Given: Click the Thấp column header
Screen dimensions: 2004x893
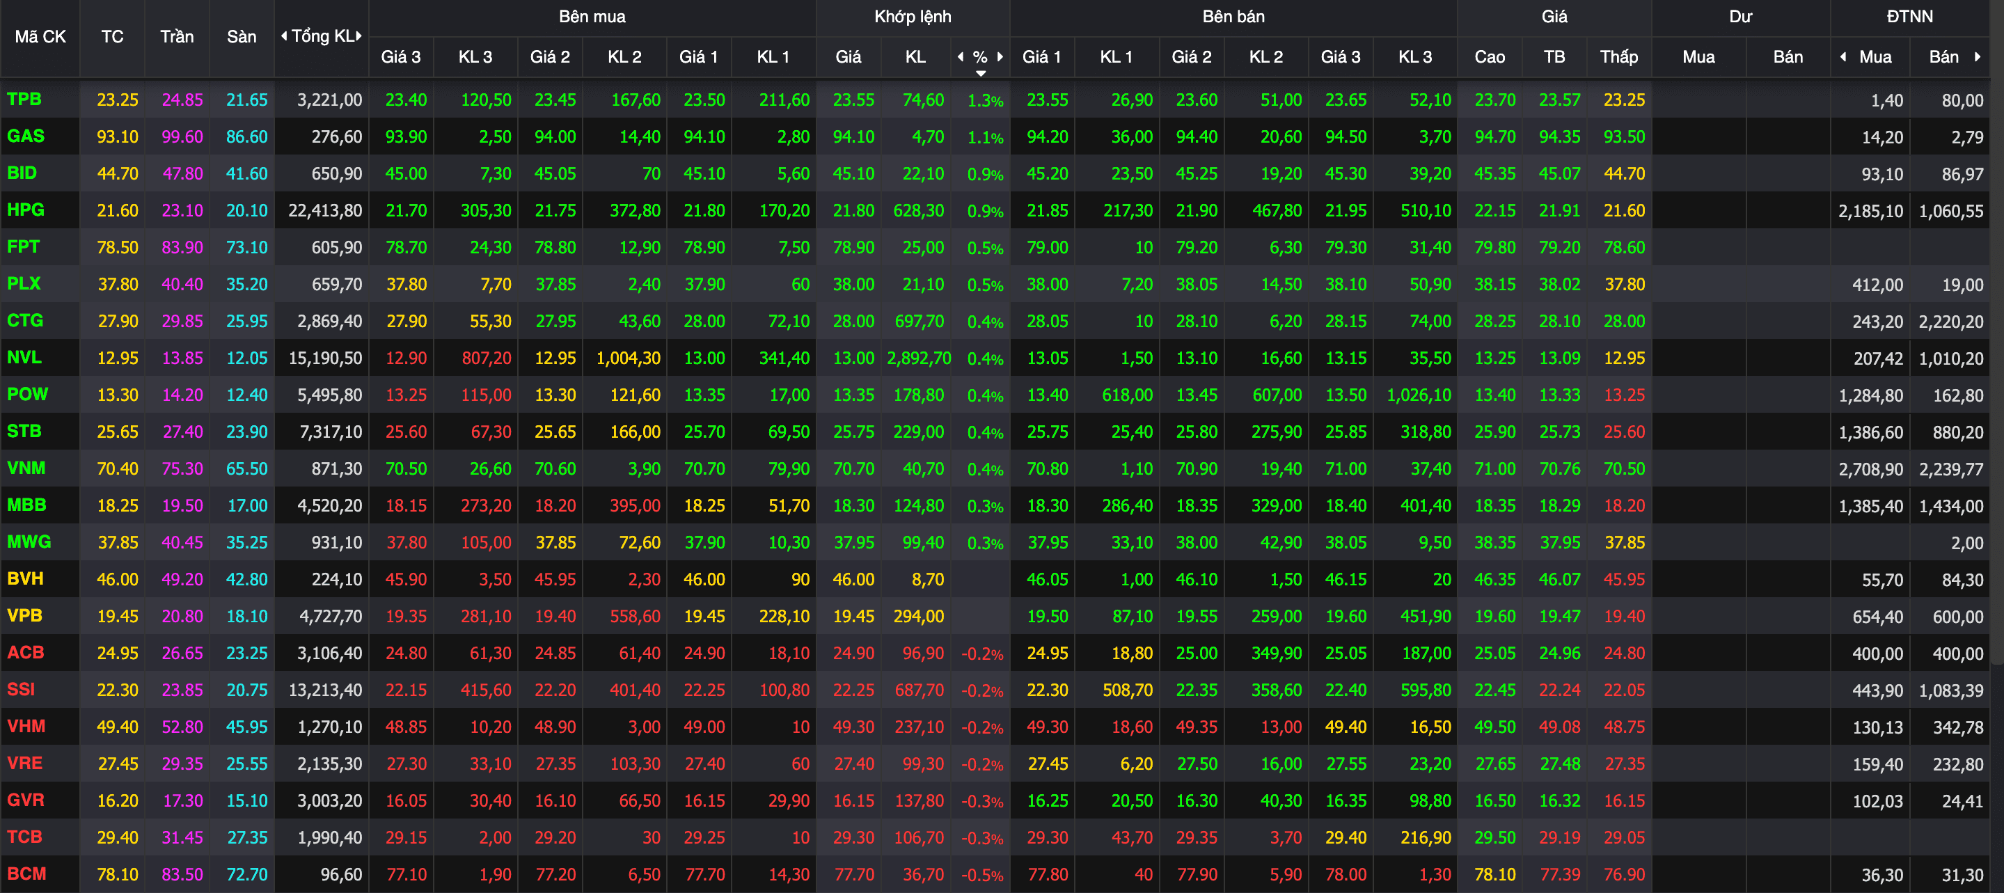Looking at the screenshot, I should click(x=1619, y=57).
